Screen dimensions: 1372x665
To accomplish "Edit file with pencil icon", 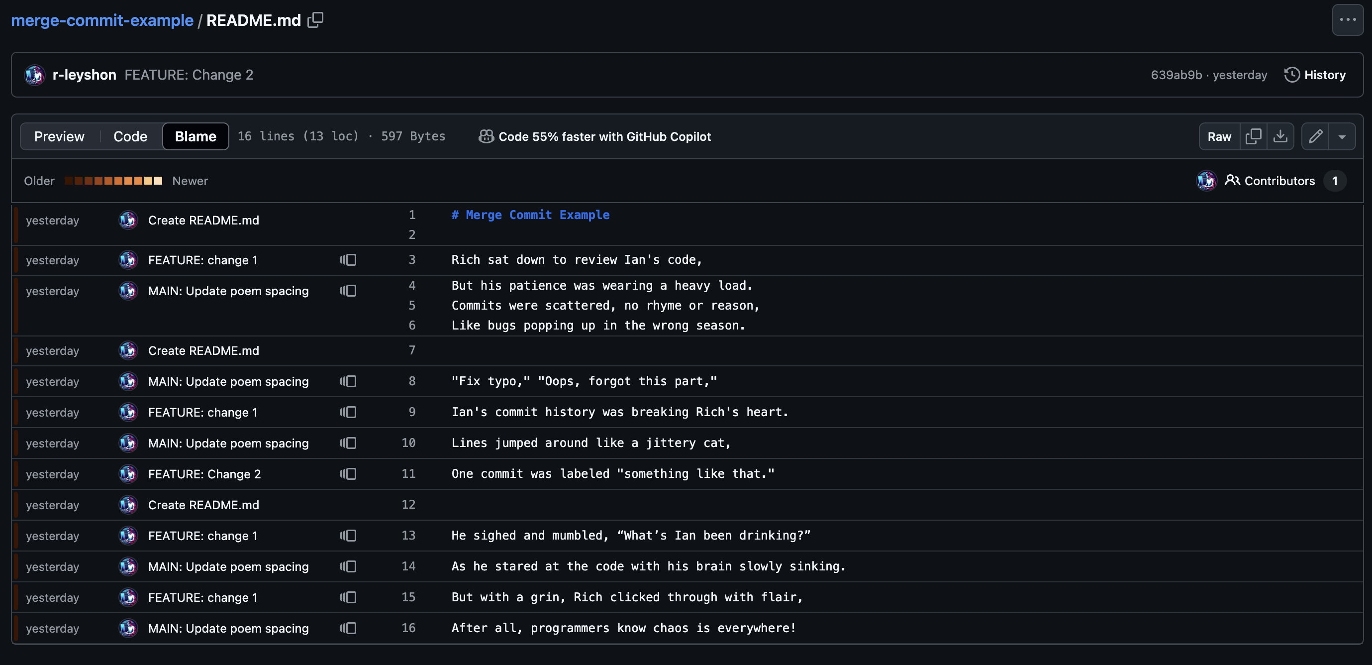I will [1315, 136].
